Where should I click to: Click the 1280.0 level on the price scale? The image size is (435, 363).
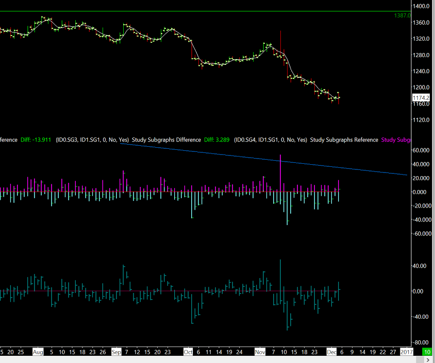(x=421, y=55)
